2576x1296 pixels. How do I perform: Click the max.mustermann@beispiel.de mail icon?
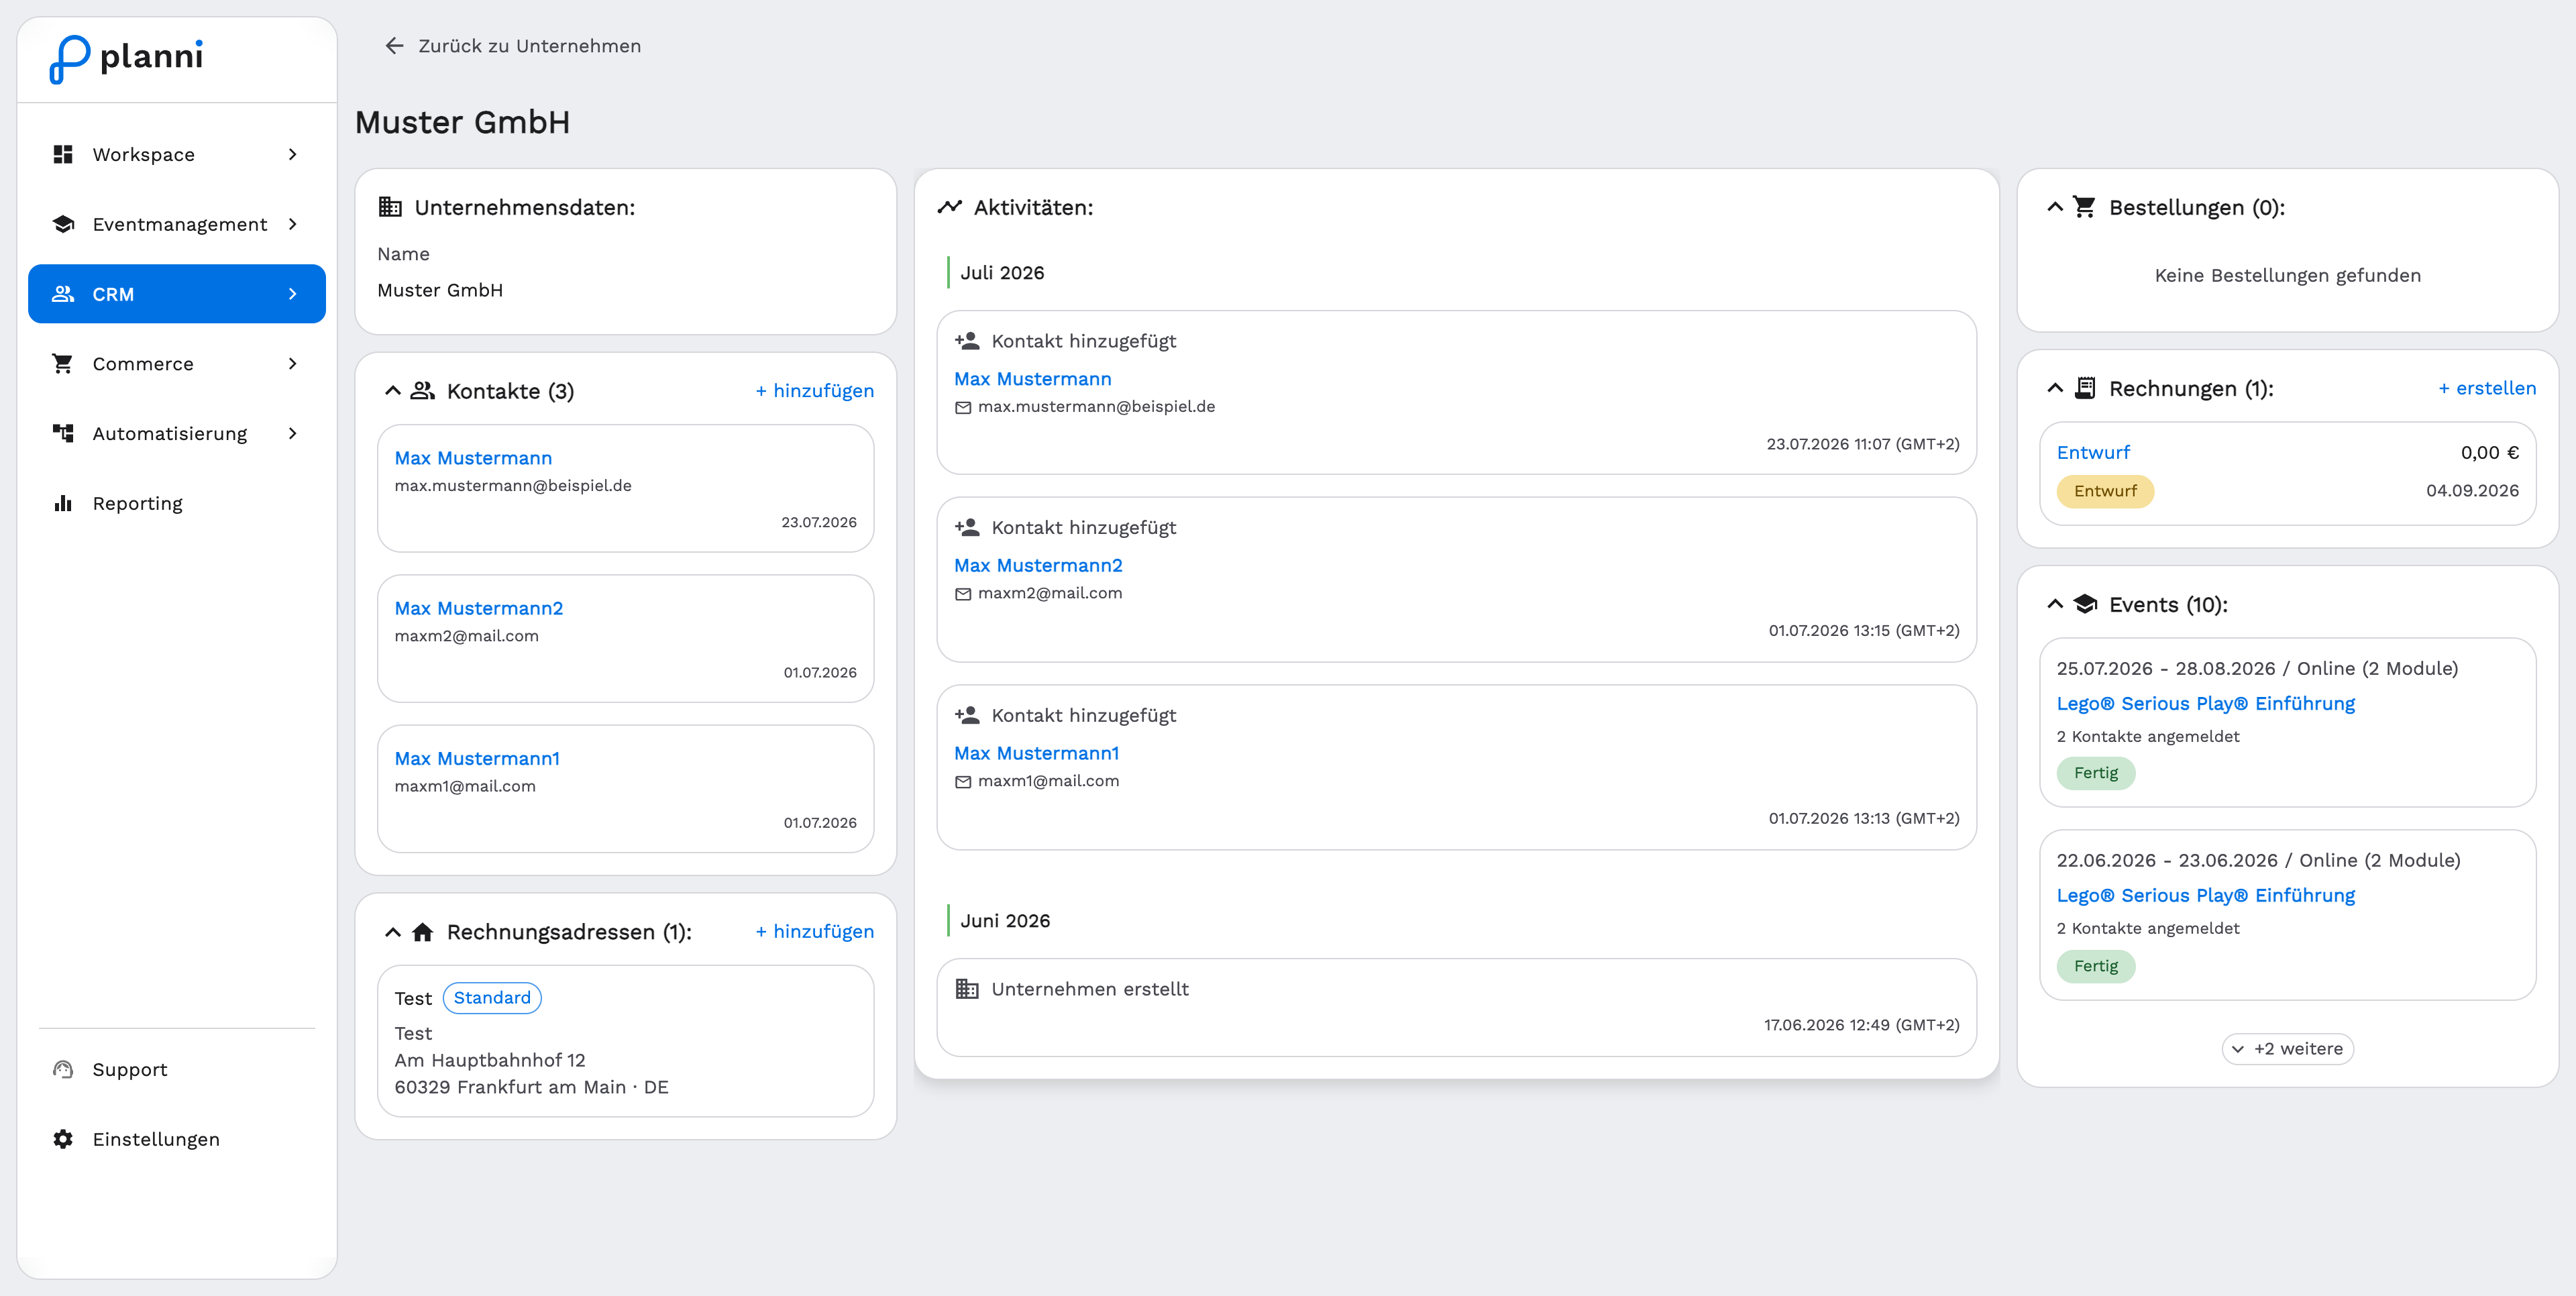pos(963,407)
